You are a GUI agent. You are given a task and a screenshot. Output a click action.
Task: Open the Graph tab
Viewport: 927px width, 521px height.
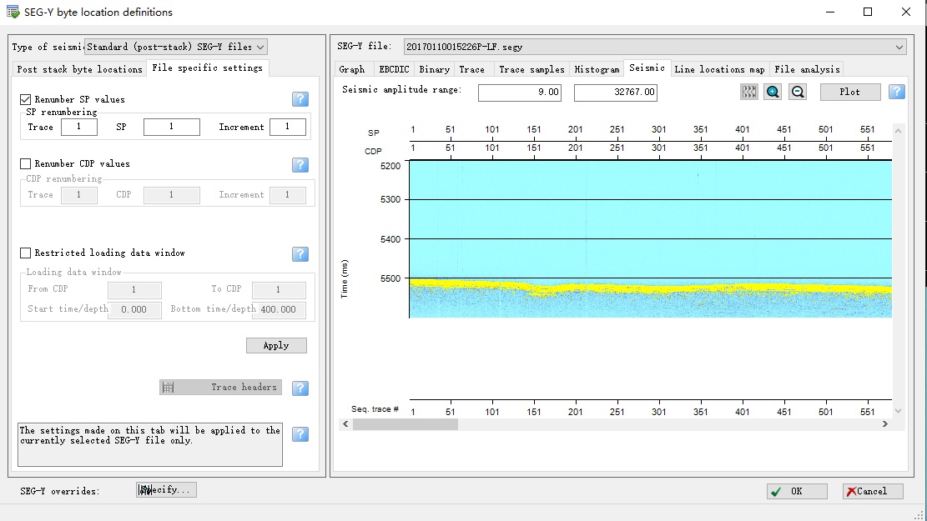point(352,69)
